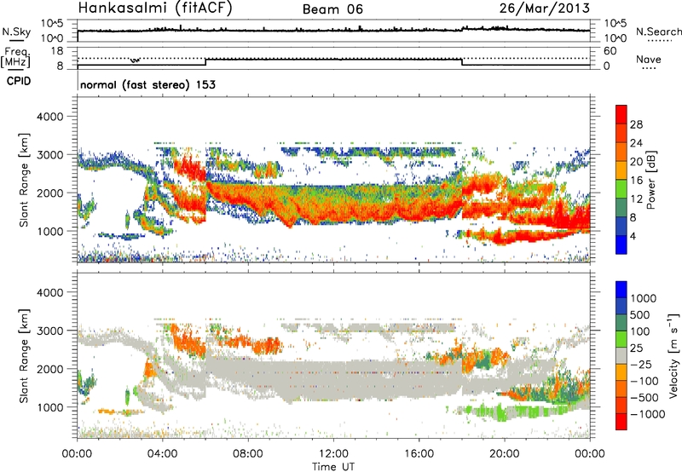Click the normal (fast stereo) 153 text
Image resolution: width=682 pixels, height=472 pixels.
pos(147,84)
